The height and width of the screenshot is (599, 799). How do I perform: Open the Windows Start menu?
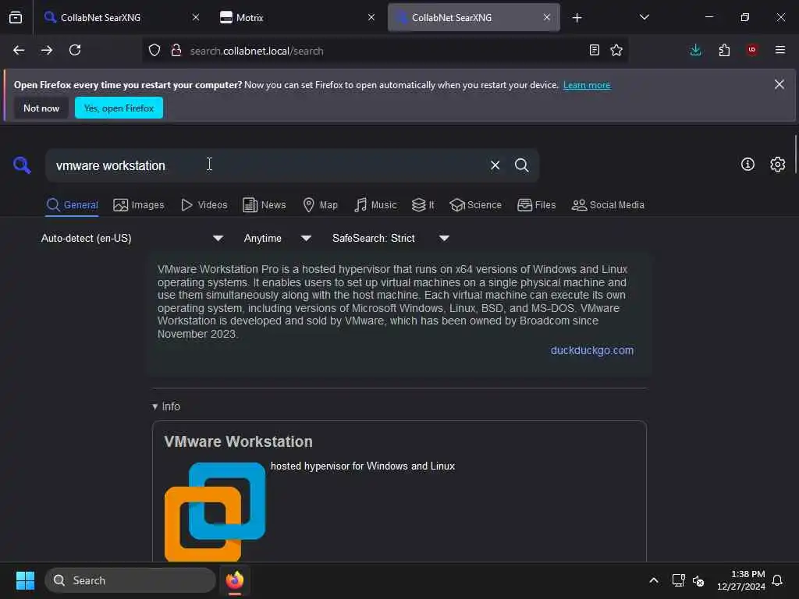pos(25,580)
